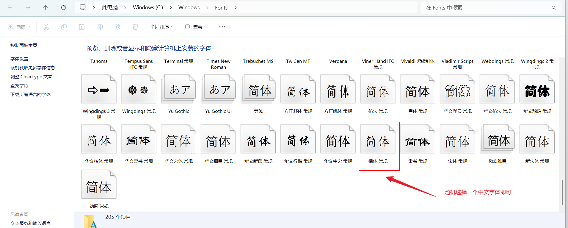
Task: Open 字体设置 in the sidebar
Action: coord(19,59)
